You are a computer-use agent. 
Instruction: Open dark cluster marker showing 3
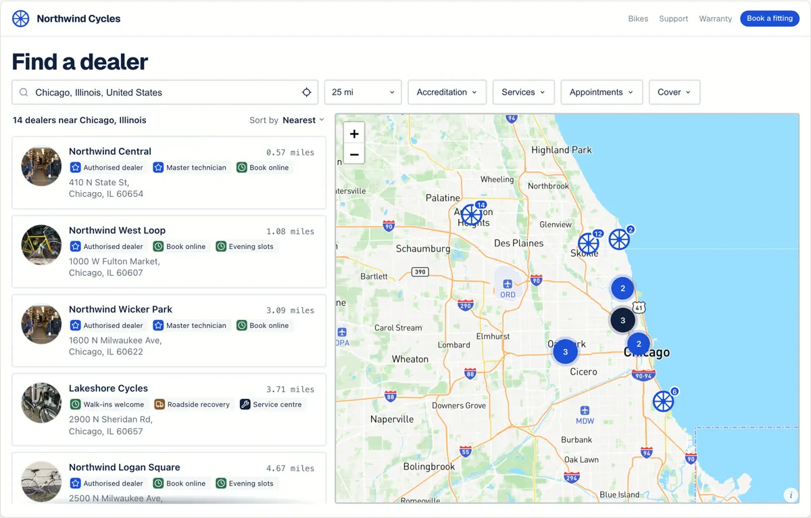point(623,321)
